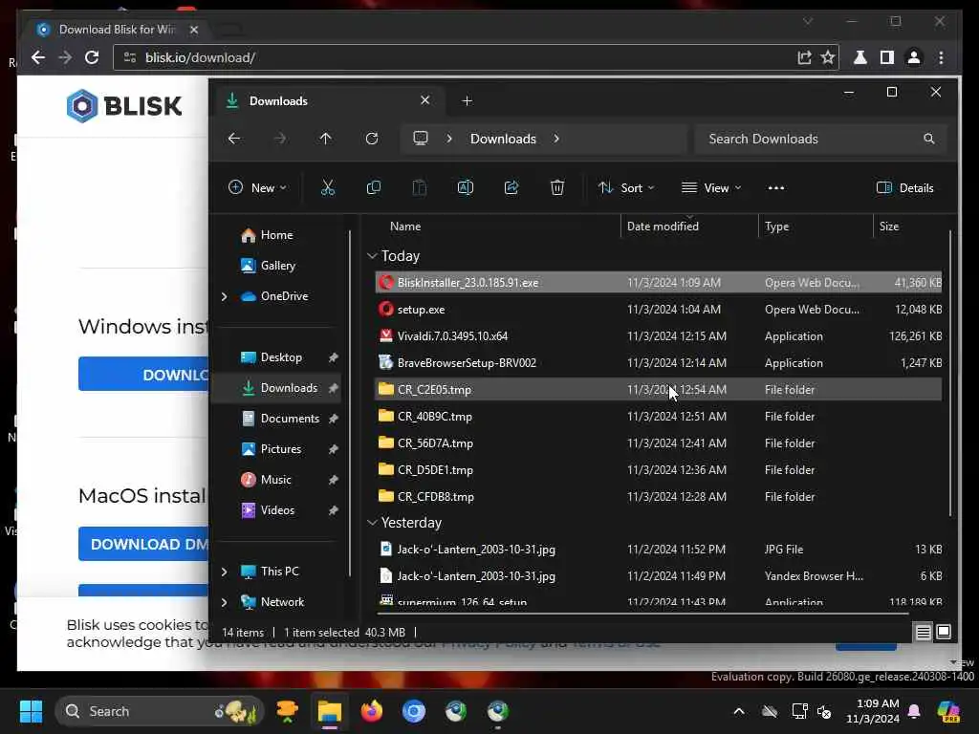Image resolution: width=979 pixels, height=734 pixels.
Task: Click the Delete trash icon in Explorer
Action: pyautogui.click(x=557, y=188)
